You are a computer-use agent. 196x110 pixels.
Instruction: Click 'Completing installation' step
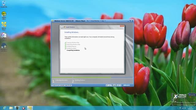(73, 50)
